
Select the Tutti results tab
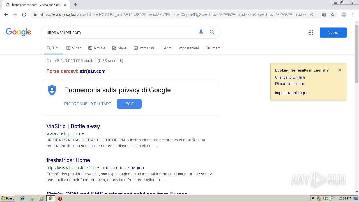click(x=53, y=48)
